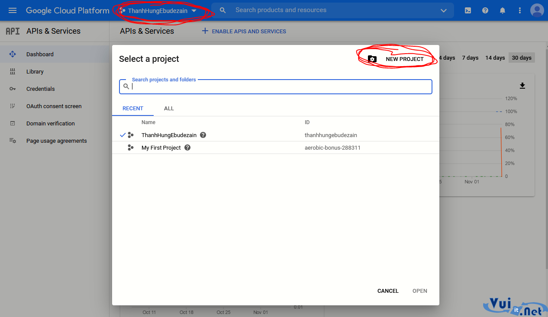
Task: Click the search products and resources field
Action: point(332,10)
